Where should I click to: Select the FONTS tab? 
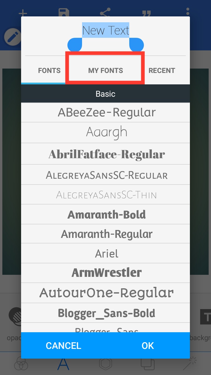pyautogui.click(x=49, y=70)
